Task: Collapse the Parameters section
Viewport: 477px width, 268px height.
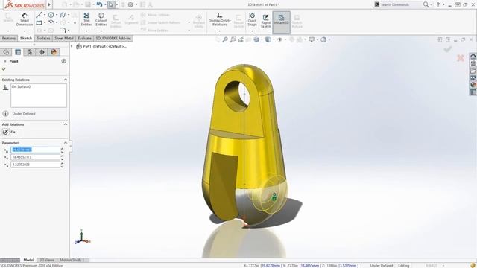Action: point(66,143)
